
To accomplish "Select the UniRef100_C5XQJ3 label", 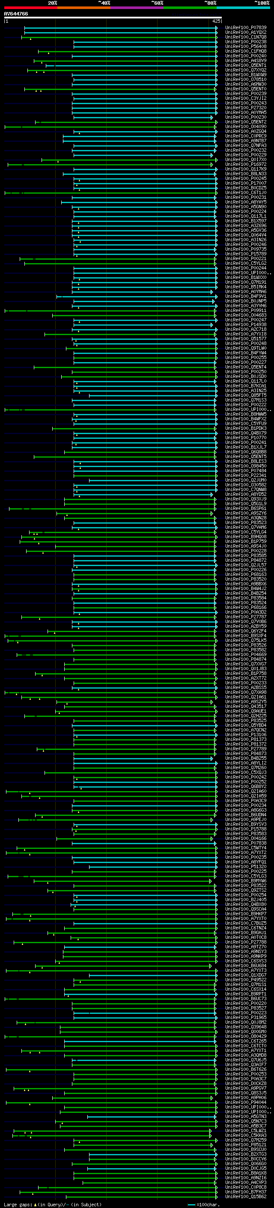I will (x=246, y=773).
